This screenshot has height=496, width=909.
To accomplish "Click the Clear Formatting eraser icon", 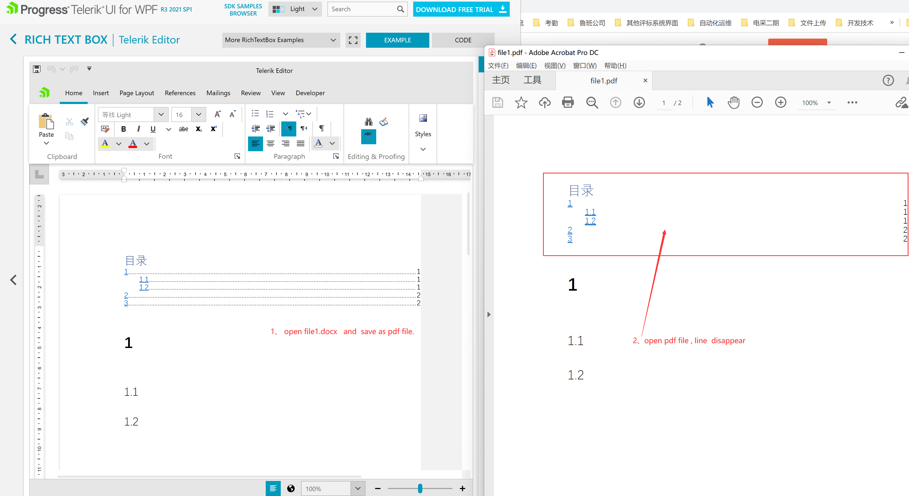I will [x=105, y=129].
